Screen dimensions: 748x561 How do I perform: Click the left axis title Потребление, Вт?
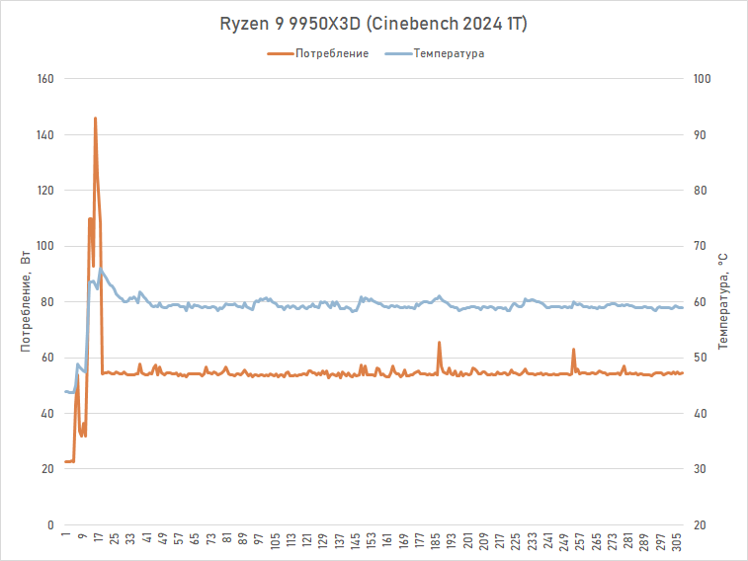click(26, 301)
